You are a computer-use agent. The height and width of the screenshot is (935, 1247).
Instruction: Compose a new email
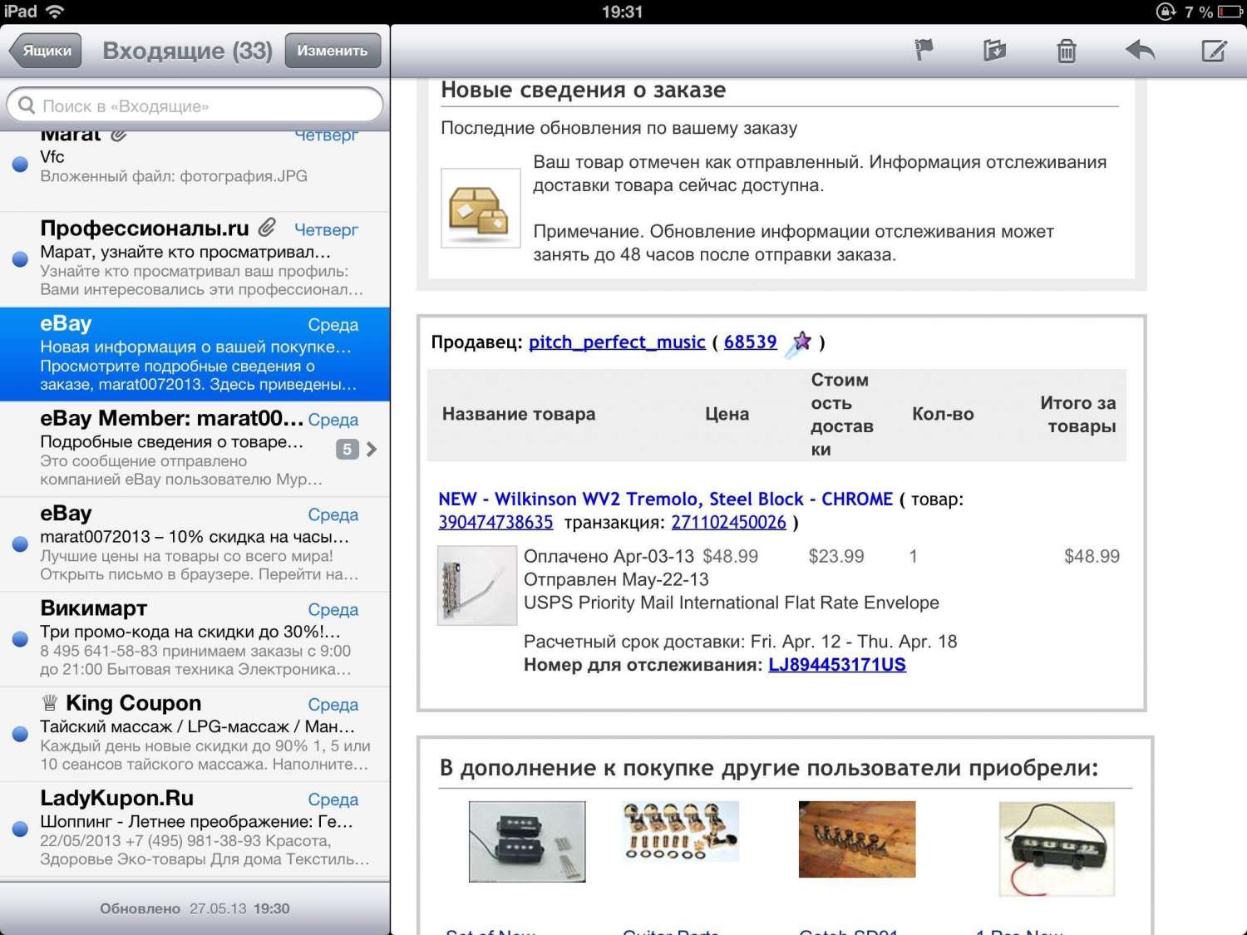pyautogui.click(x=1214, y=50)
